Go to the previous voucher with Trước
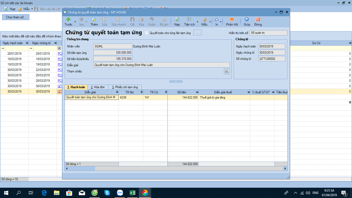 68,20
